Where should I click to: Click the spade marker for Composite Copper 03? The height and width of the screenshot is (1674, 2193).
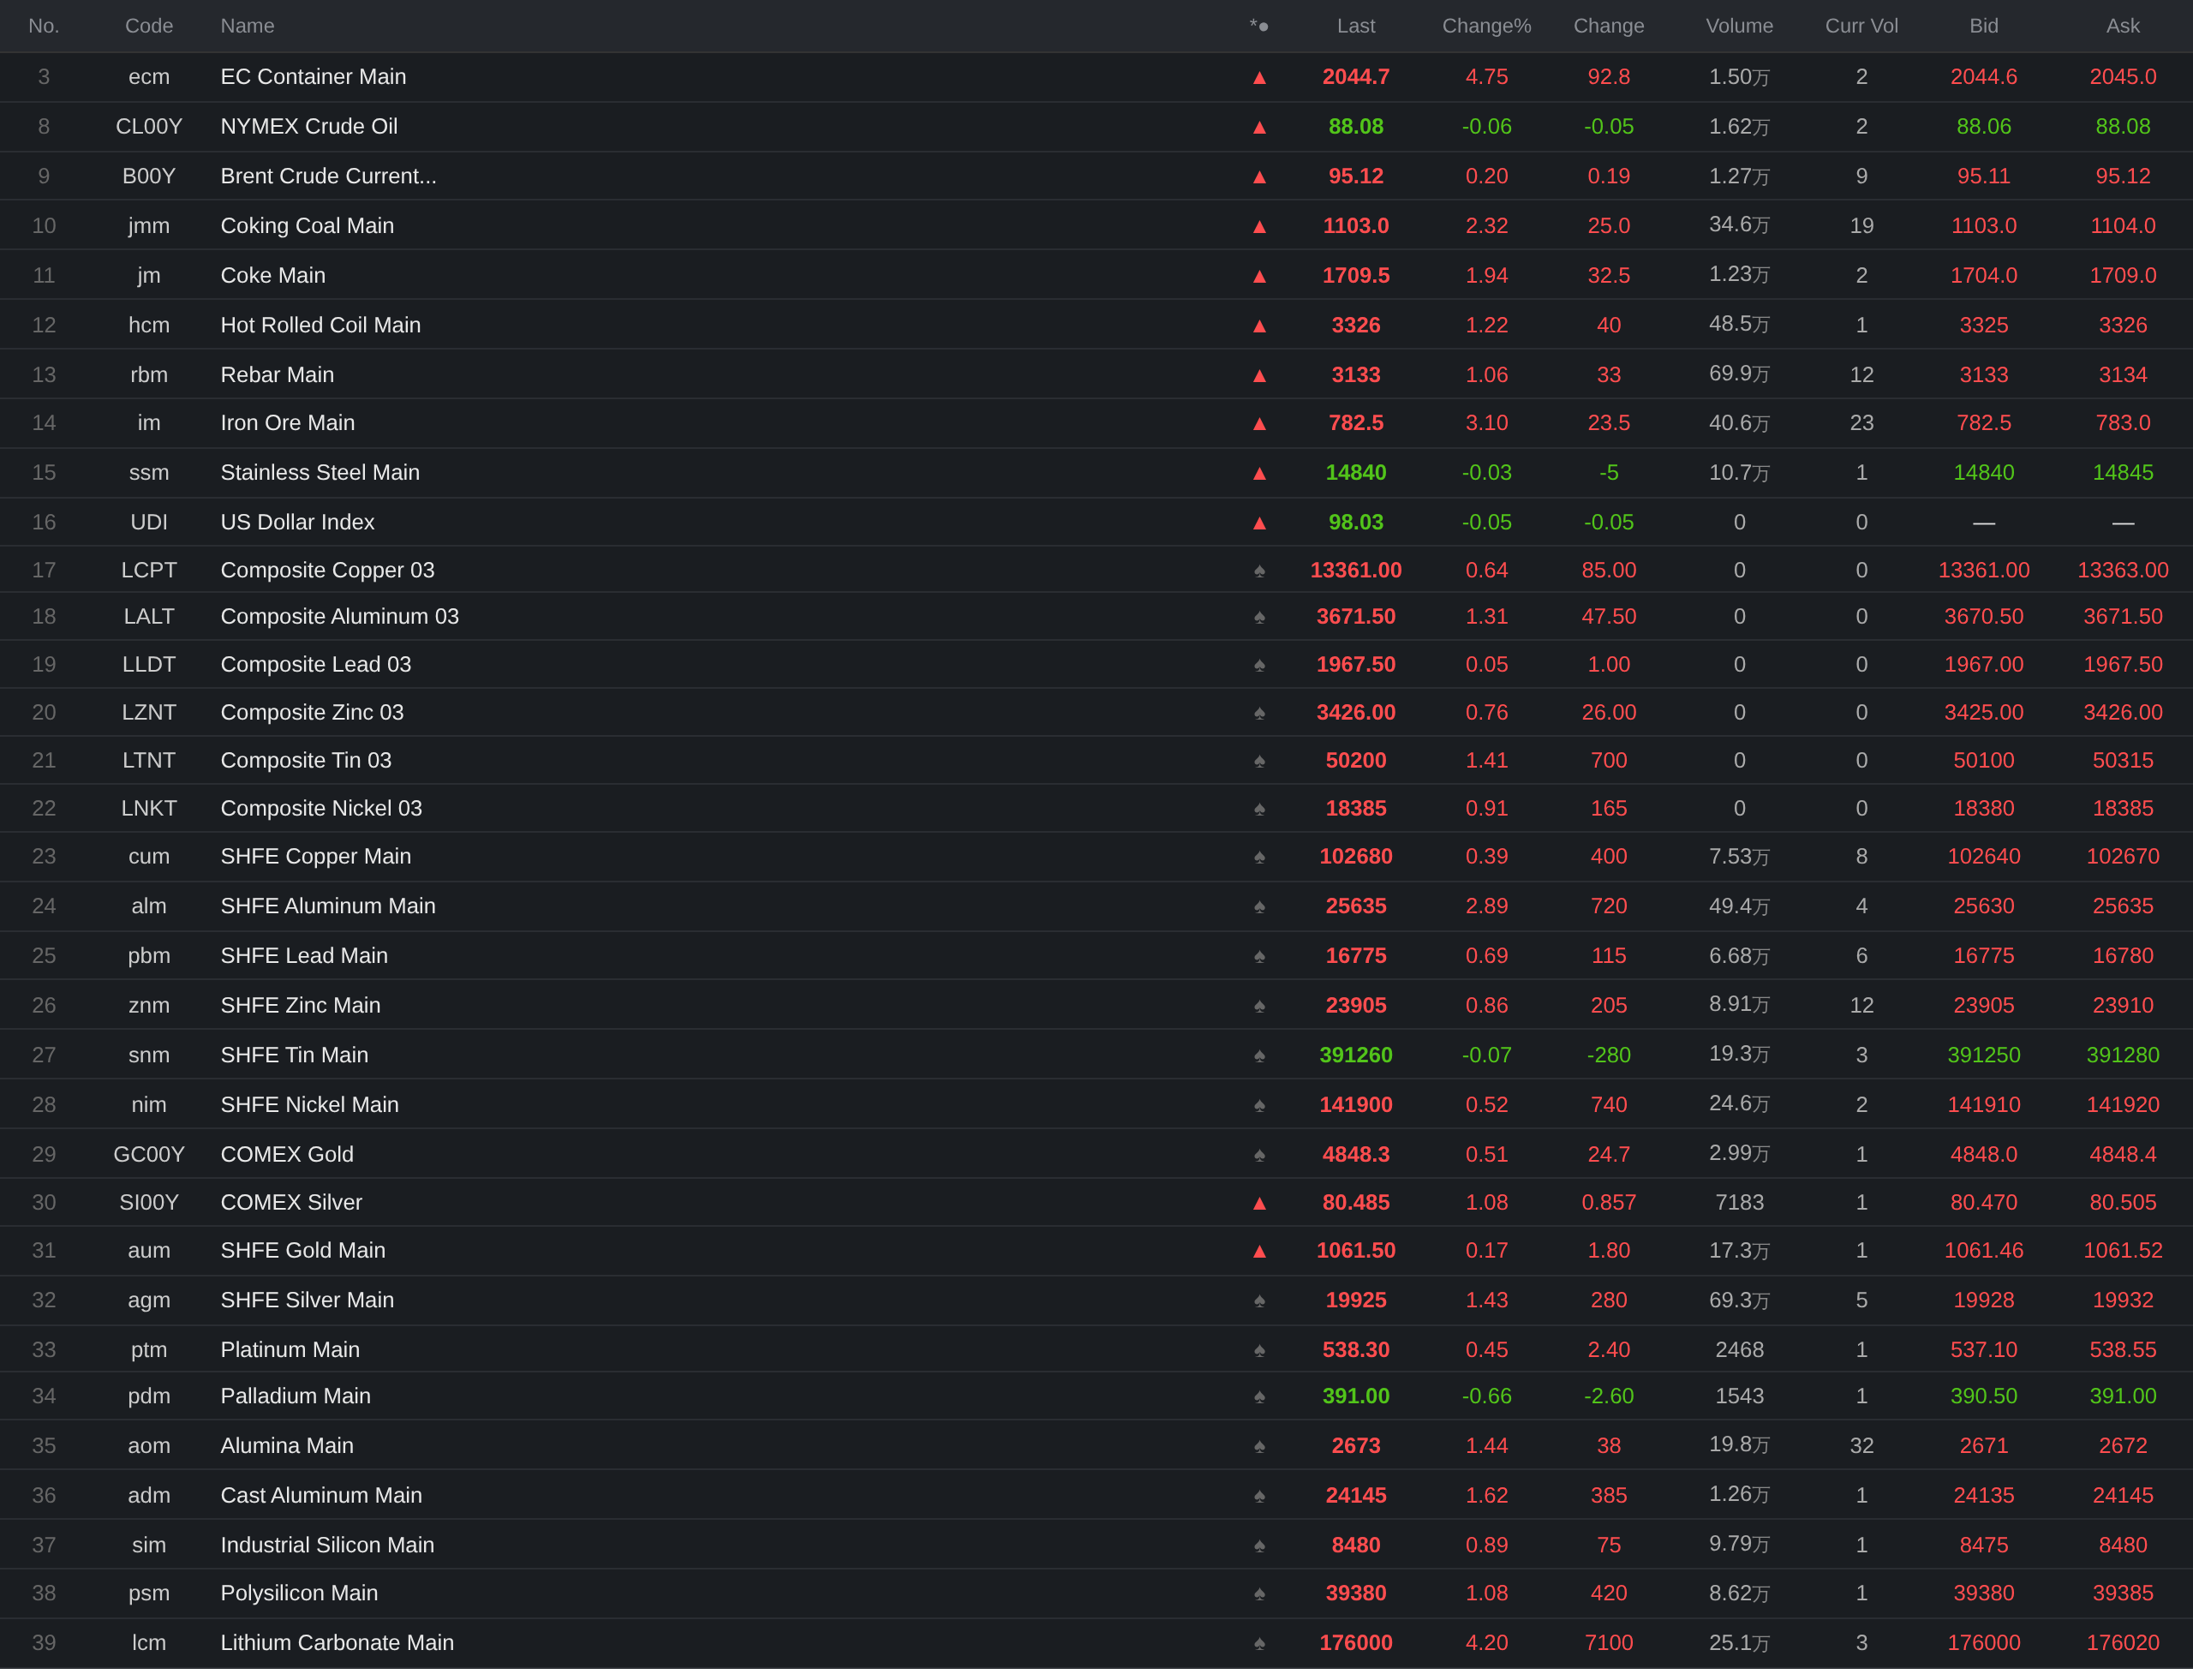[1259, 571]
